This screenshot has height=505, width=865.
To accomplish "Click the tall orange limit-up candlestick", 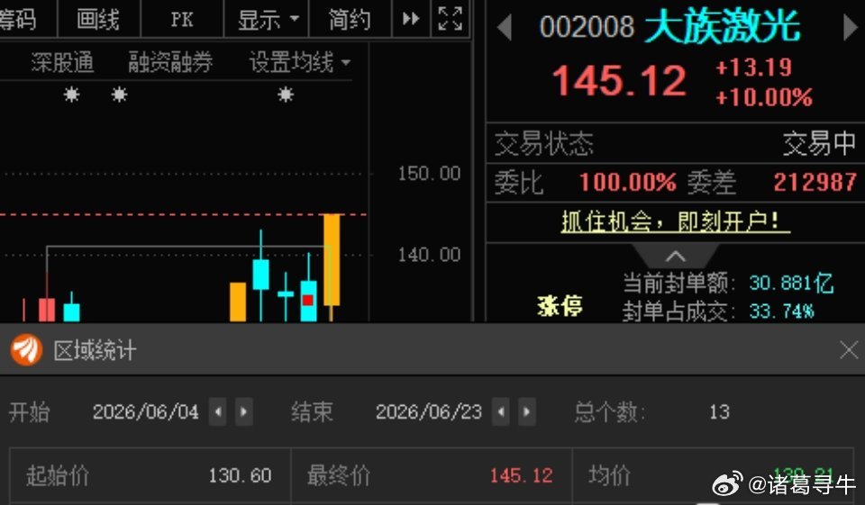I will point(332,259).
